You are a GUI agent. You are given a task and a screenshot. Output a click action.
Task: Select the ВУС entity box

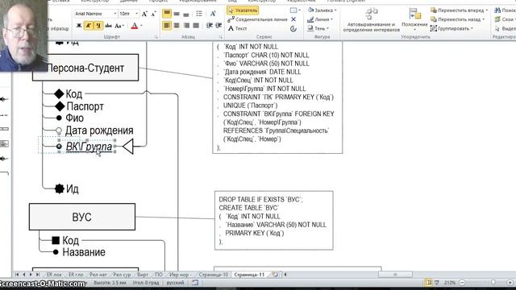pos(82,217)
